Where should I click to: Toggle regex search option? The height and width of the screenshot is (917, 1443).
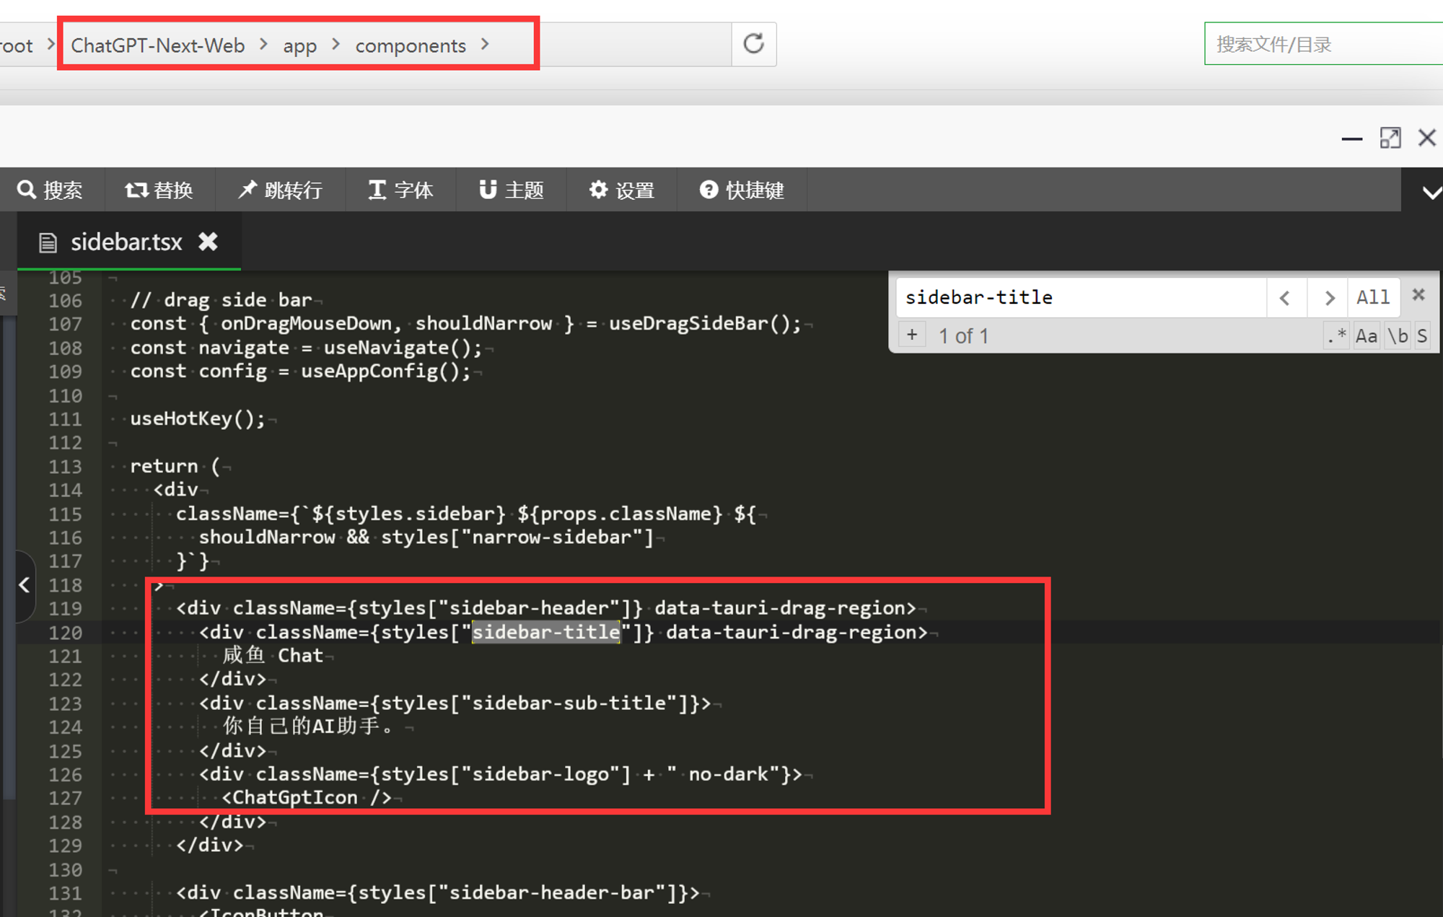click(x=1336, y=335)
